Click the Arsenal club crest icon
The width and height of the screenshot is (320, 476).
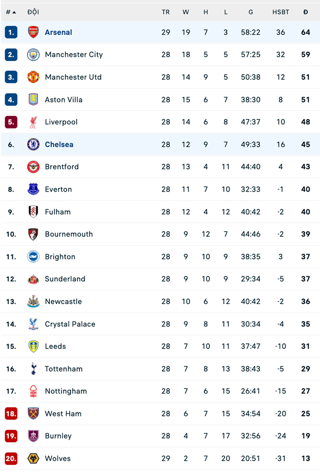[x=33, y=32]
